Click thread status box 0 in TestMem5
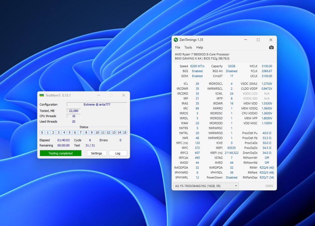 [42, 133]
